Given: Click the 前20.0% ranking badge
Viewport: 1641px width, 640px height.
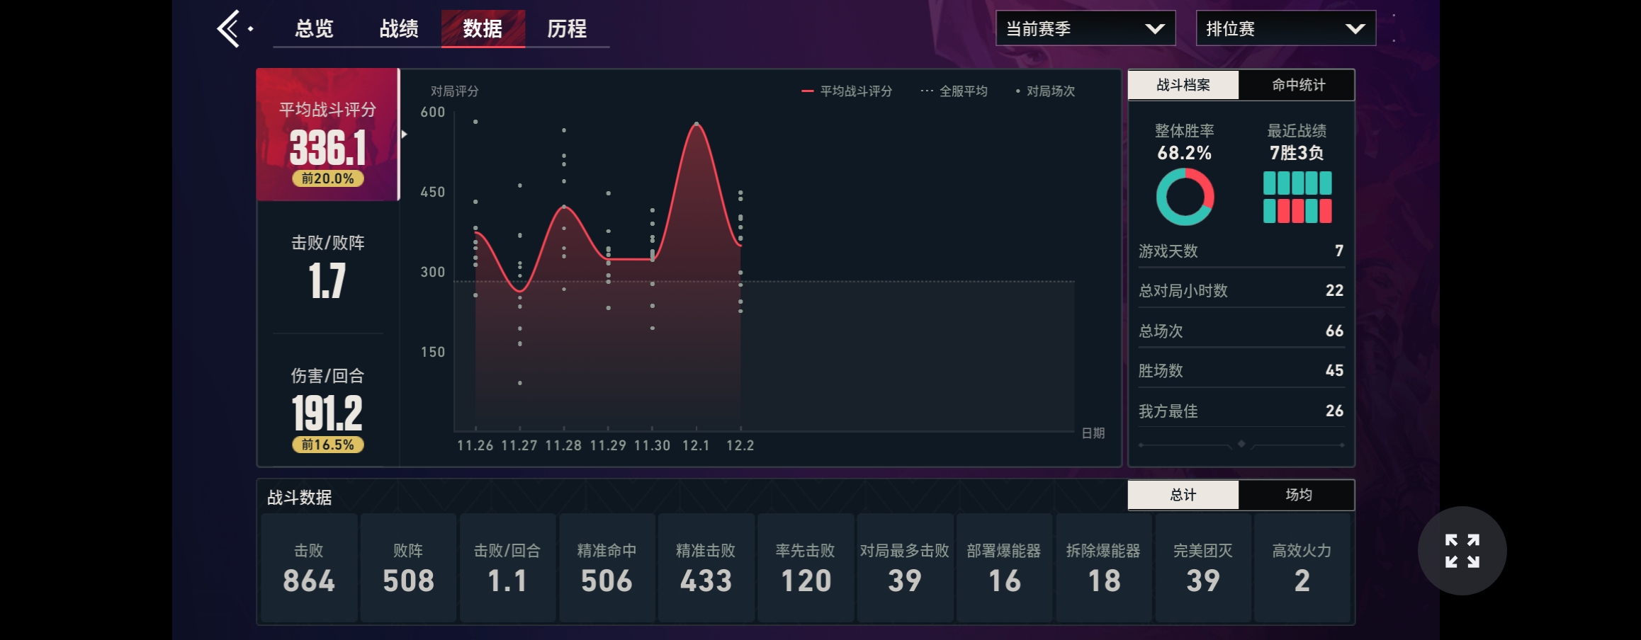Looking at the screenshot, I should (x=328, y=178).
